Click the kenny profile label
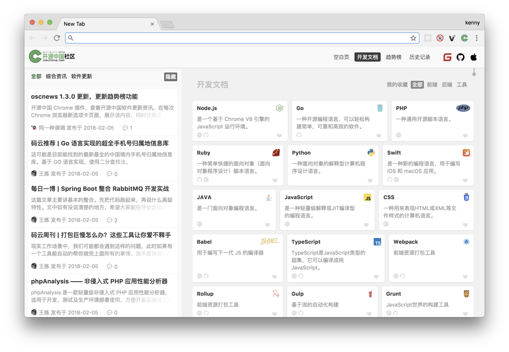The width and height of the screenshot is (509, 352). tap(472, 22)
